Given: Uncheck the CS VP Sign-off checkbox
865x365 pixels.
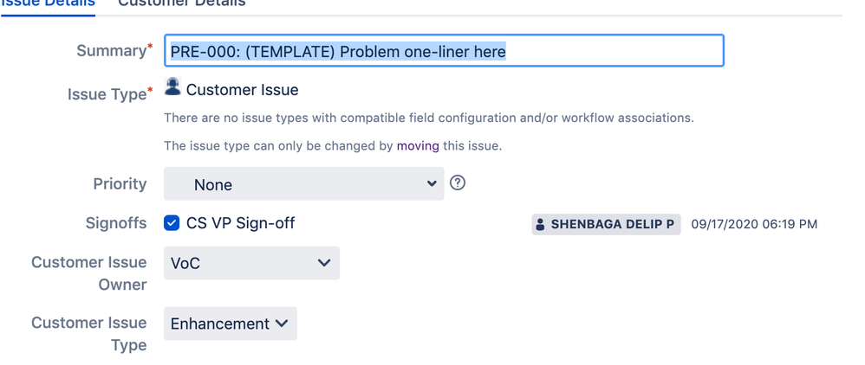Looking at the screenshot, I should [x=172, y=223].
